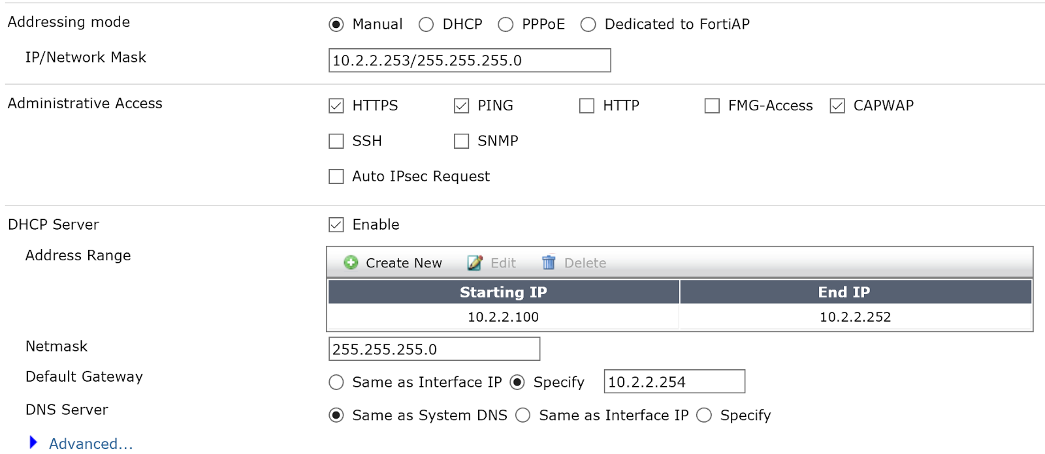Choose Specify for DNS Server
Image resolution: width=1045 pixels, height=454 pixels.
[x=704, y=416]
